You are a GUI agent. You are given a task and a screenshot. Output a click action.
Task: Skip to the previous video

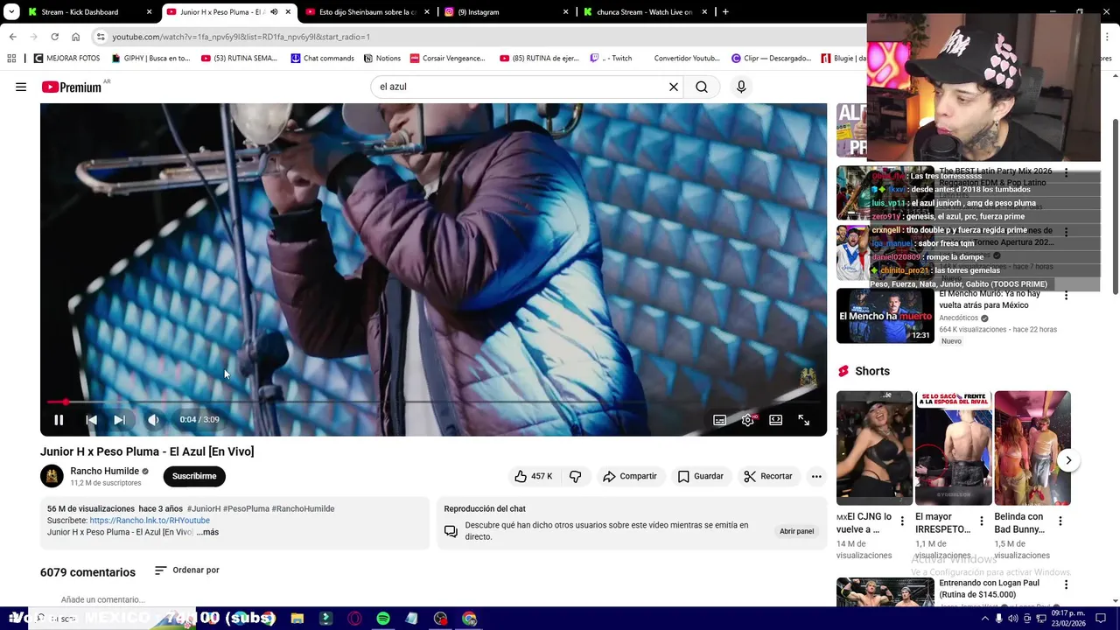(x=91, y=420)
